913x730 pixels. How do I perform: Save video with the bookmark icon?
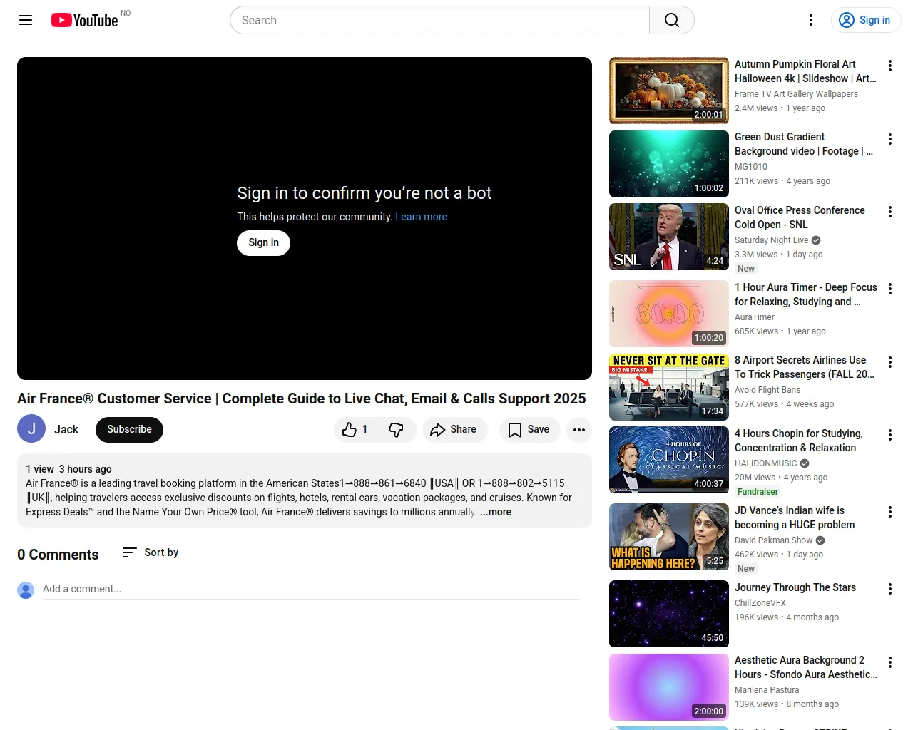(529, 429)
